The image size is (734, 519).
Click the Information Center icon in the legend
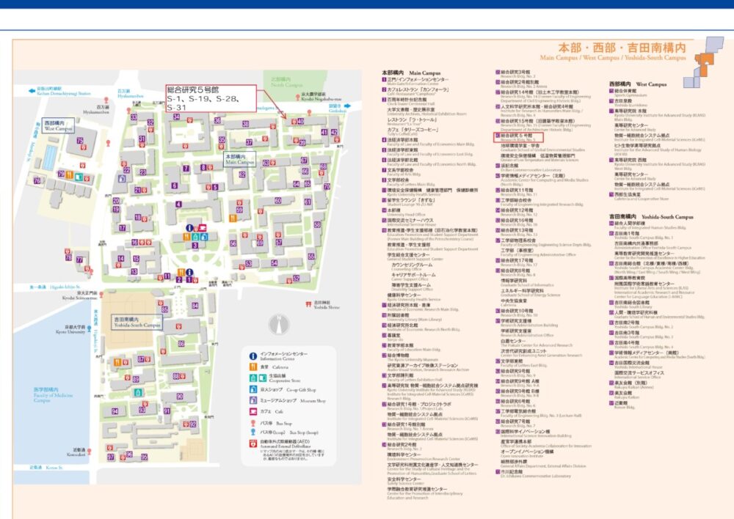252,354
